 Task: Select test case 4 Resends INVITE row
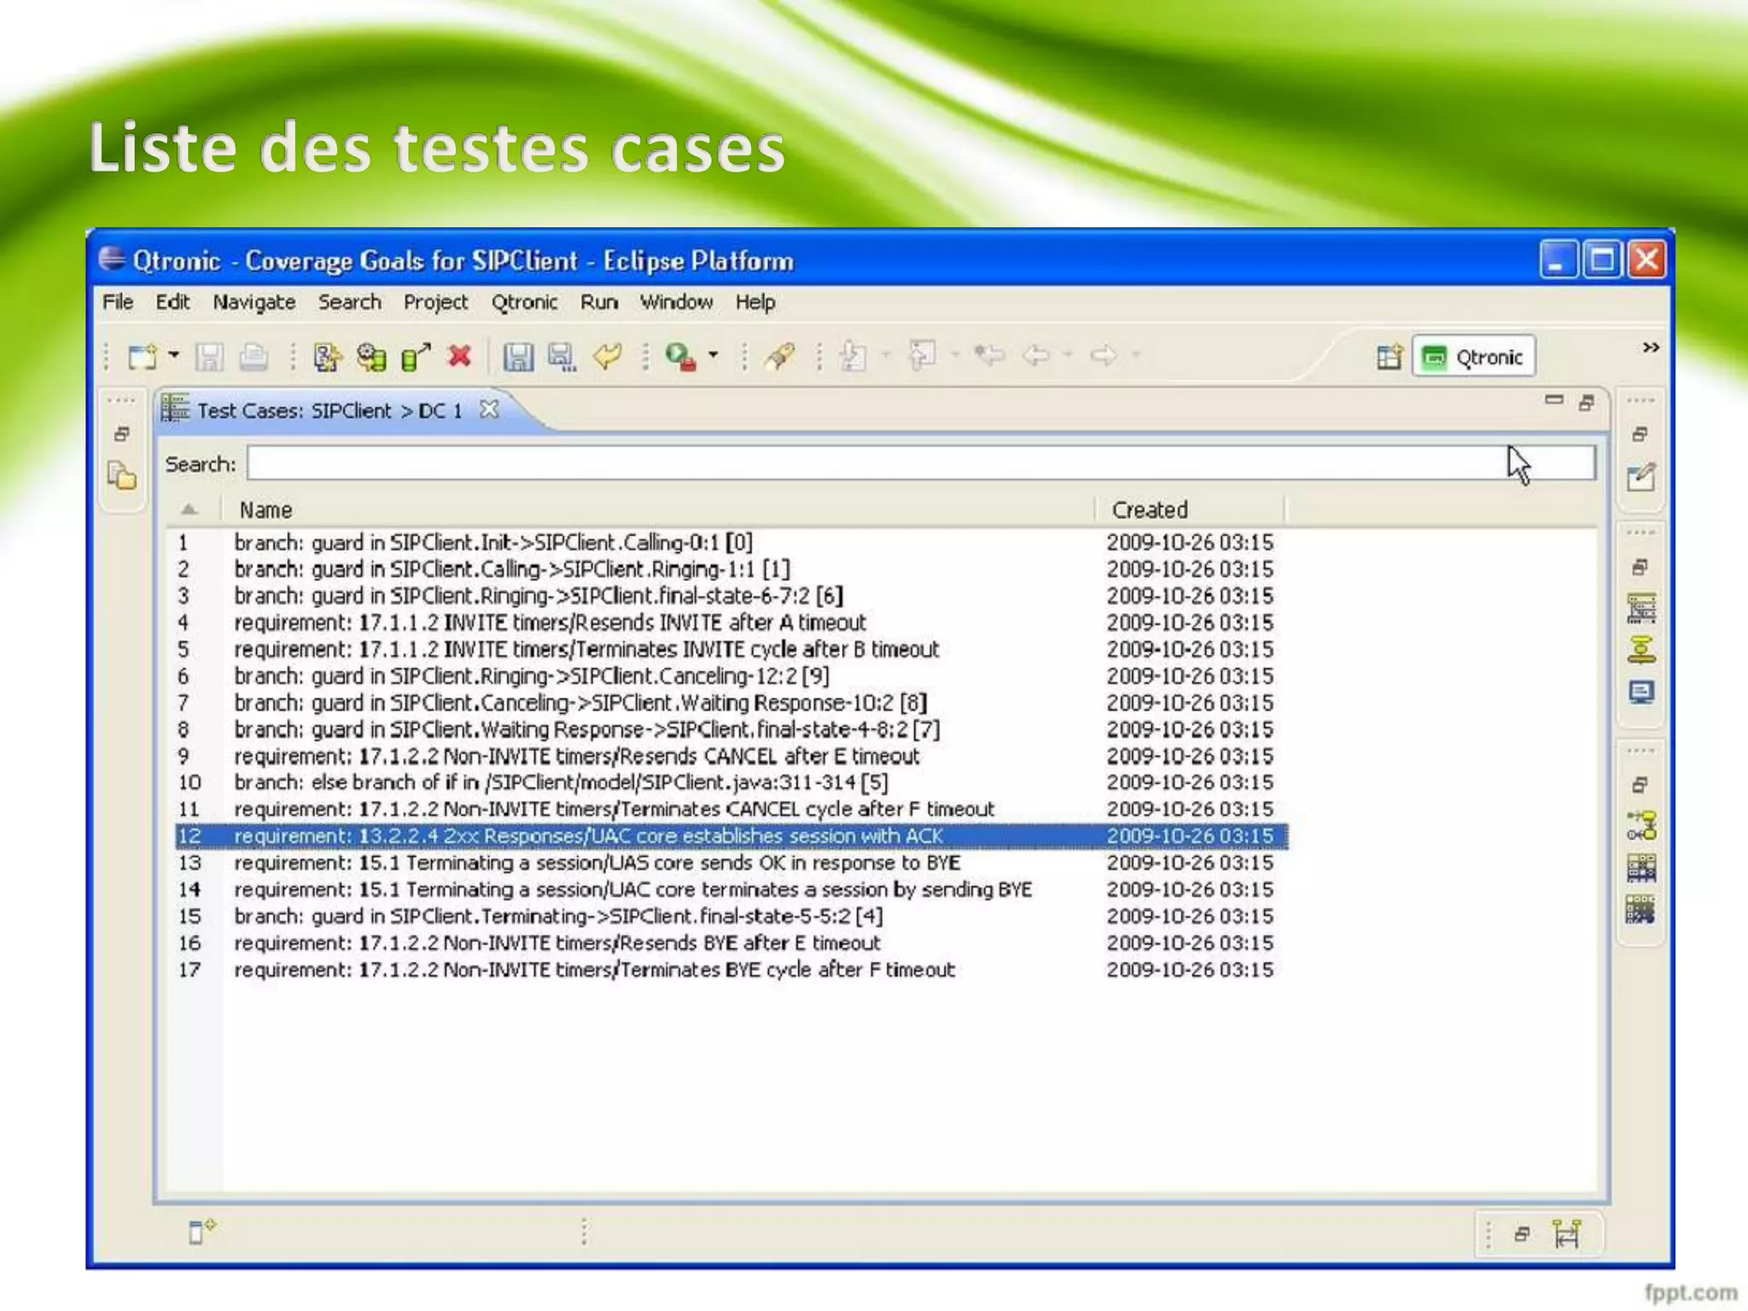[550, 622]
